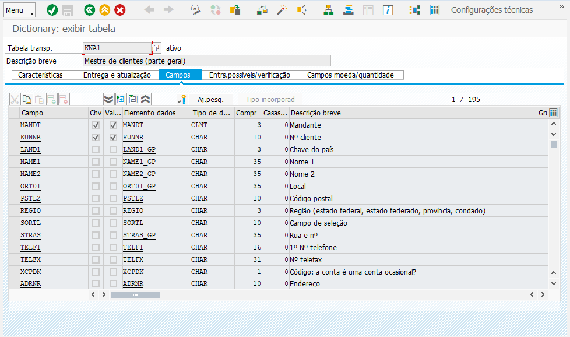Click the Expand all double-down-chevron icon

[x=108, y=99]
